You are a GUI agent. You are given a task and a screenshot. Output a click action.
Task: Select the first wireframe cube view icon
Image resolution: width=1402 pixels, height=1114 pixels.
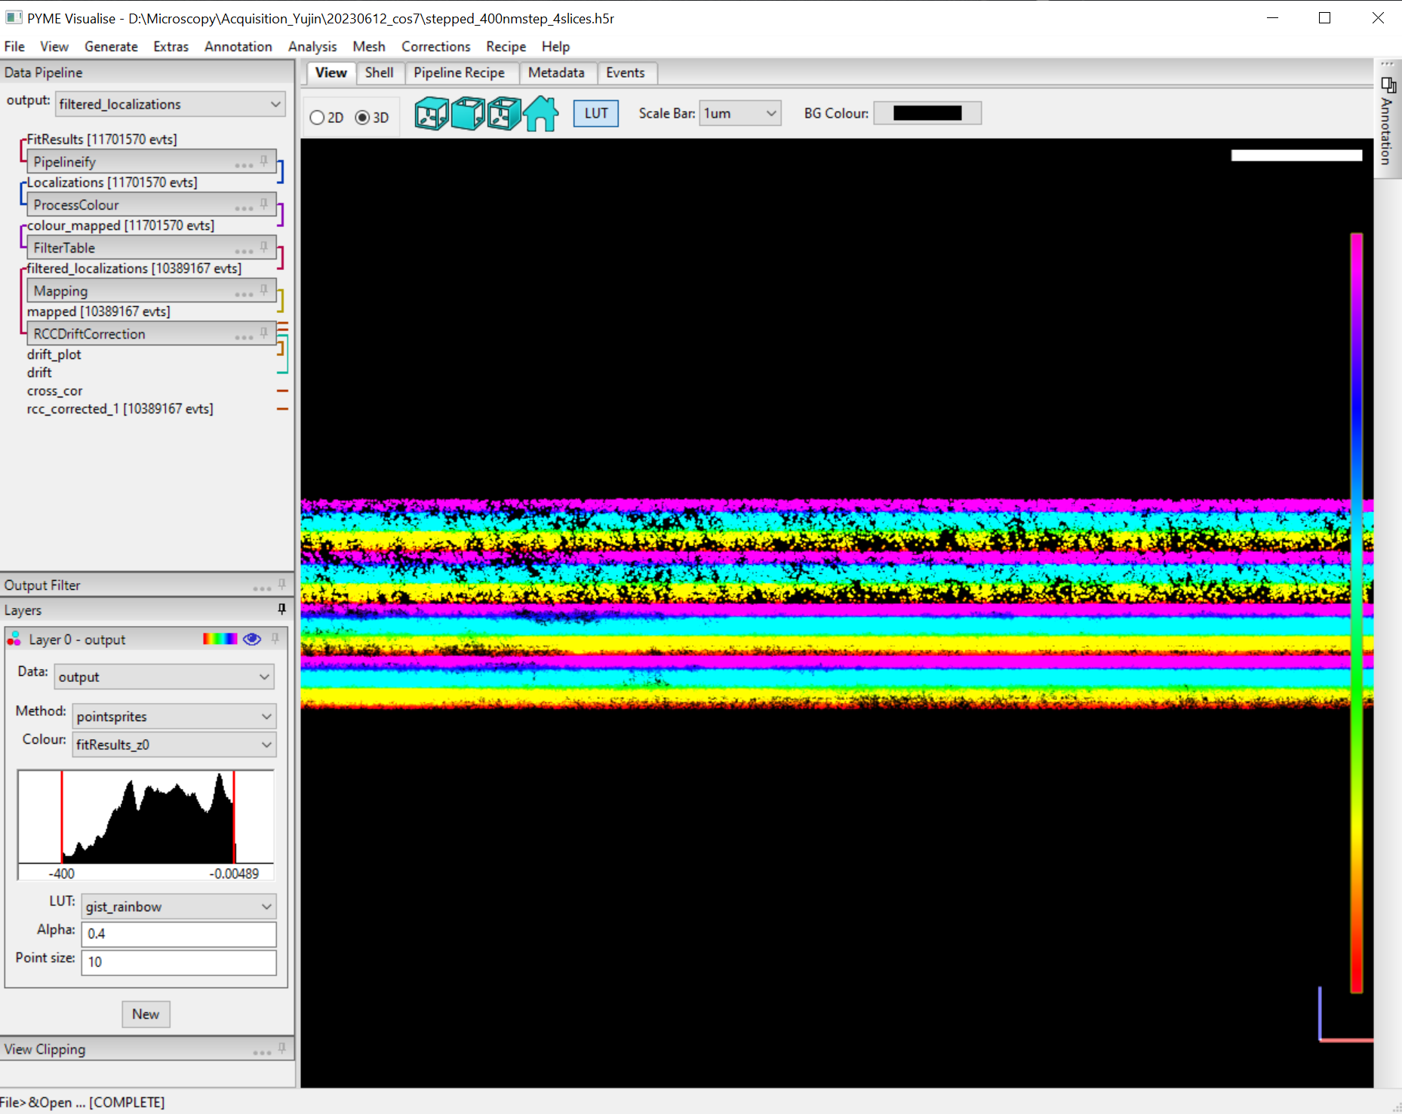(x=431, y=113)
